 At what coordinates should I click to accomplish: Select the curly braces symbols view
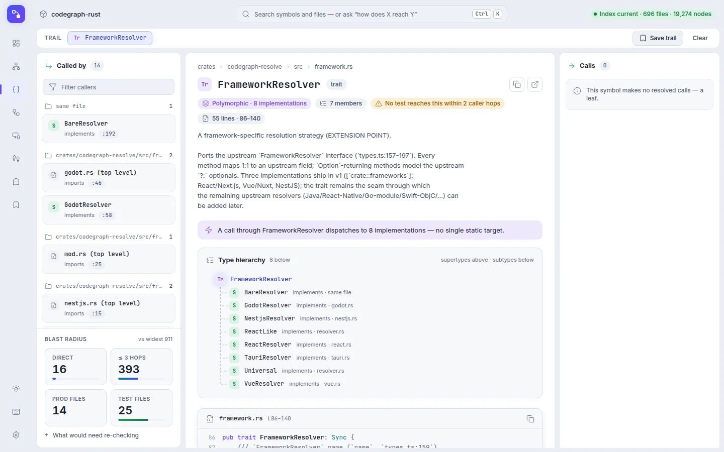(16, 89)
